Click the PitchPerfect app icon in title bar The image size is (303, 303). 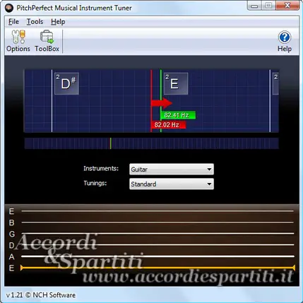tap(9, 8)
